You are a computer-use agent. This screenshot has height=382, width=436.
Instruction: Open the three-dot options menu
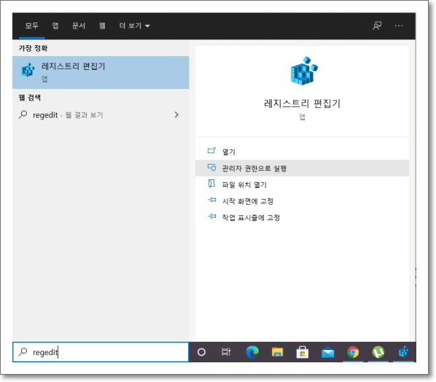point(399,26)
